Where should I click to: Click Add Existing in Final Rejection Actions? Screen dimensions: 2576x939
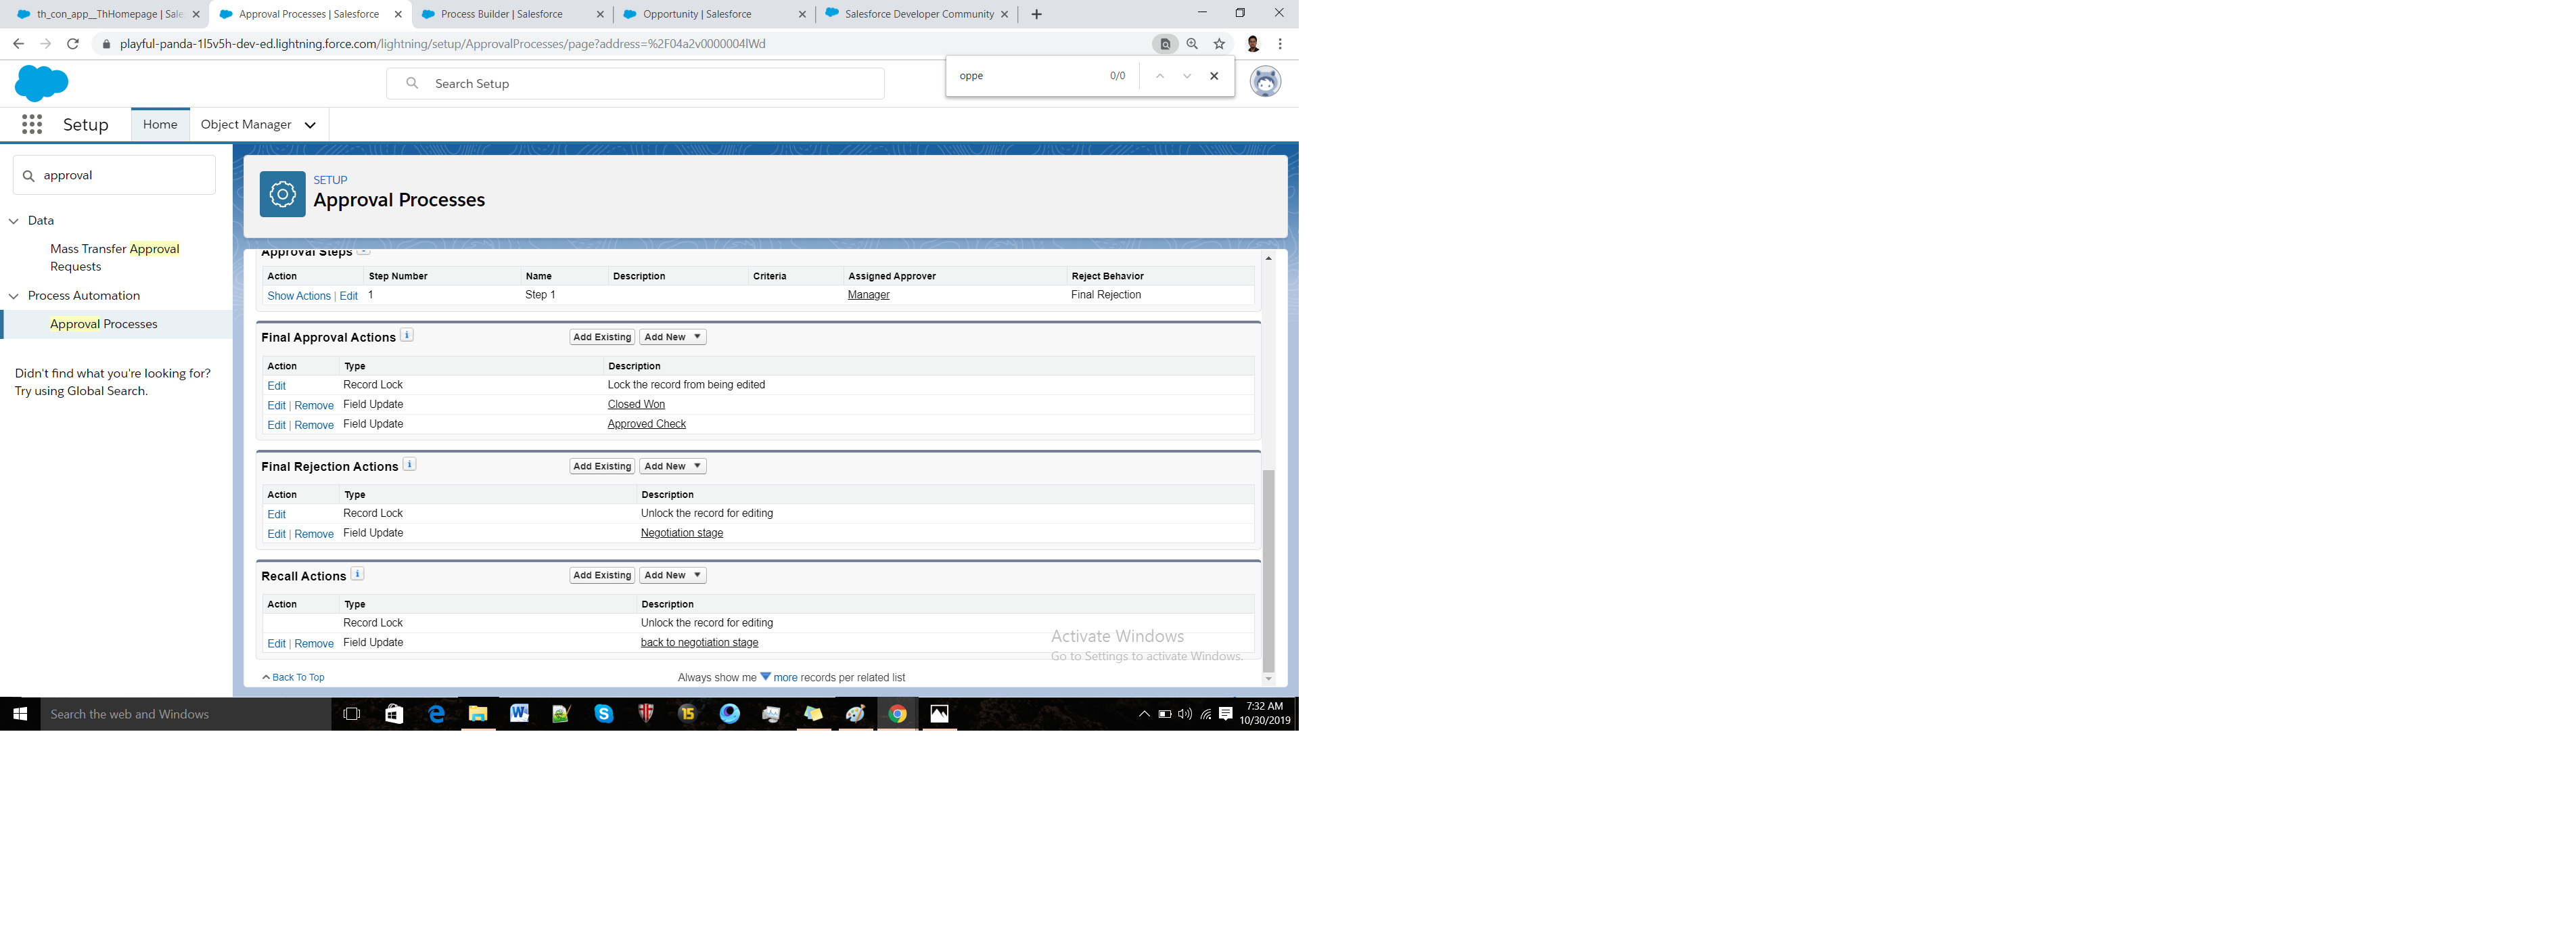click(x=602, y=466)
